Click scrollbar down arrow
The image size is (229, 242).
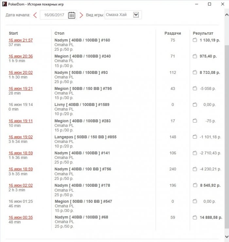(226, 236)
